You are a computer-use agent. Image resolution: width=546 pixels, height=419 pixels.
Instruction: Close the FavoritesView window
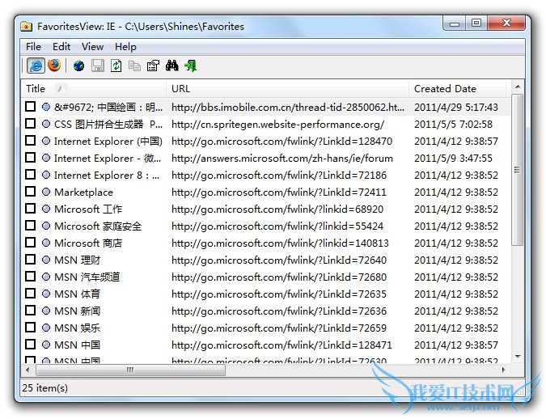tap(506, 23)
